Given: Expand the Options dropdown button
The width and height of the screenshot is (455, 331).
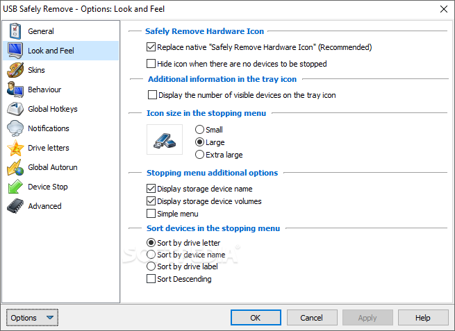Looking at the screenshot, I should (x=32, y=318).
